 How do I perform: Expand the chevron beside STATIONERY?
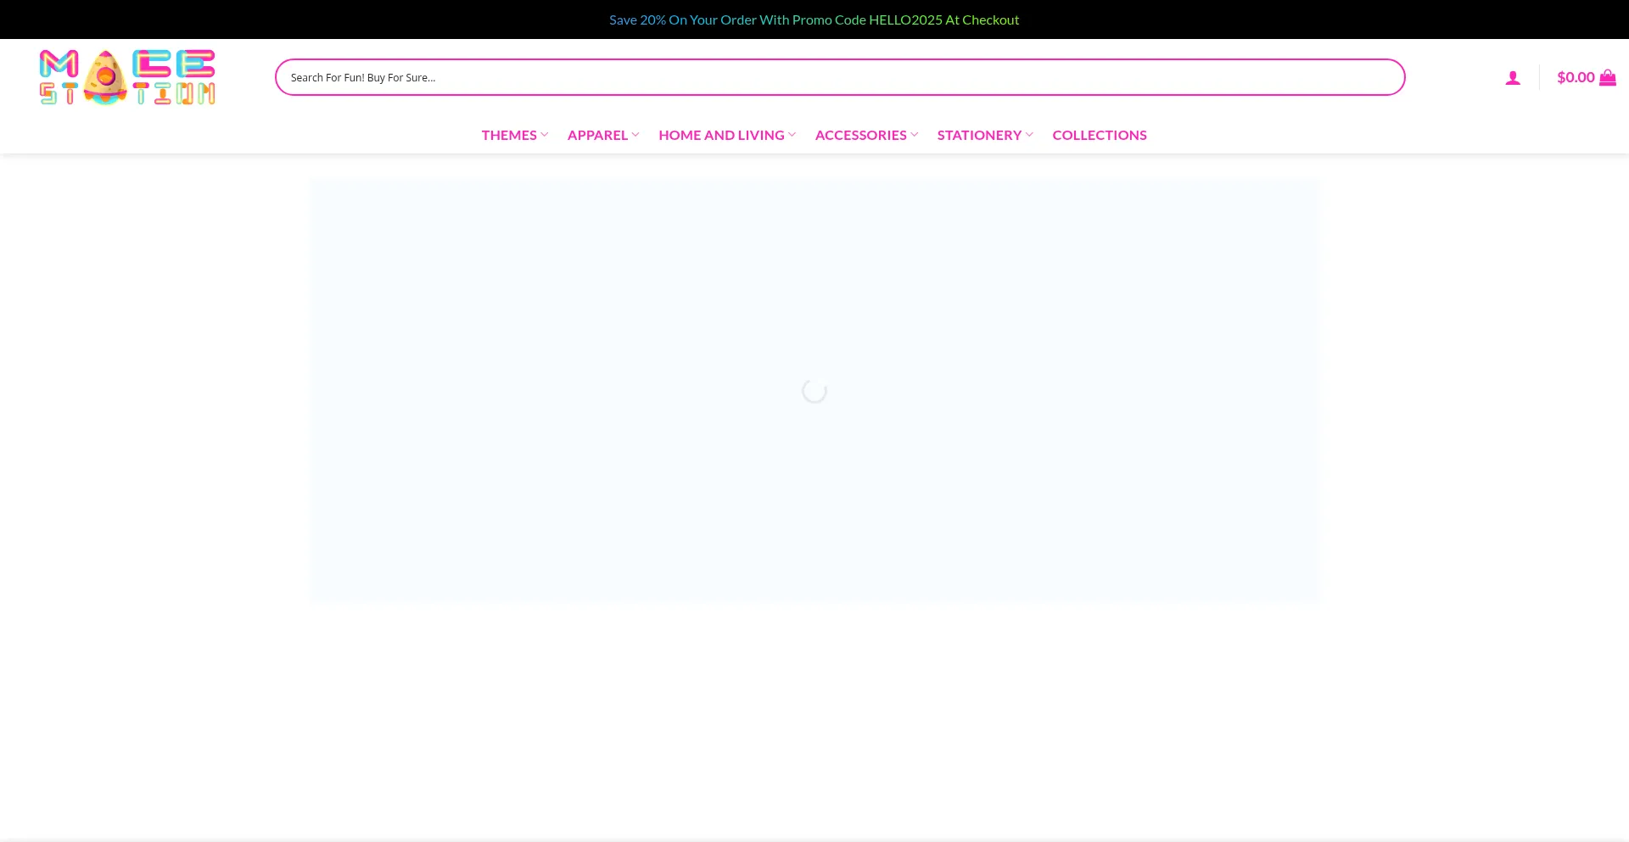tap(1029, 135)
